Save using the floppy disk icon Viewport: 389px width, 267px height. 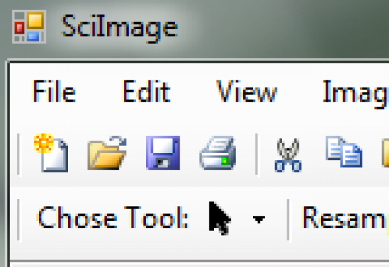[163, 153]
